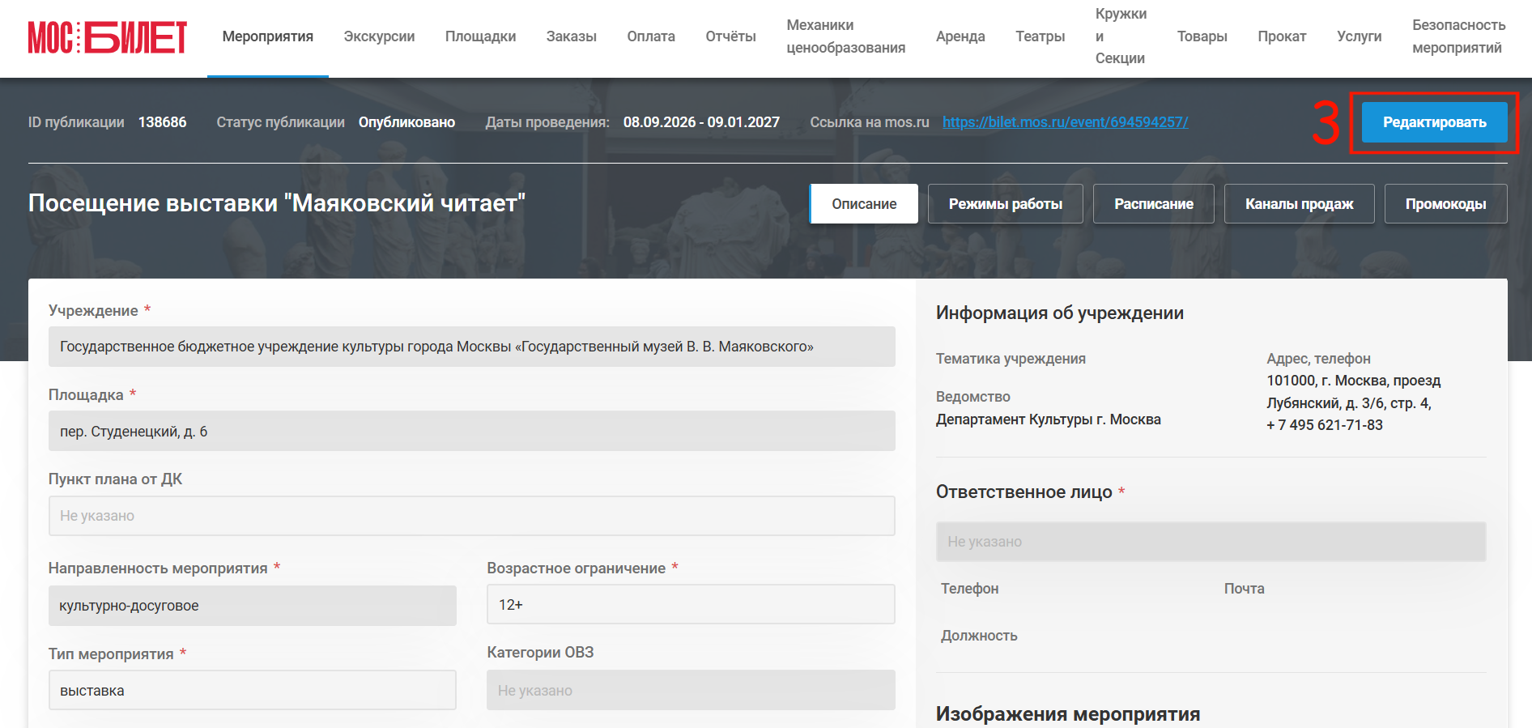The height and width of the screenshot is (728, 1532).
Task: Click the МОС БИЛЕТ logo
Action: pos(108,37)
